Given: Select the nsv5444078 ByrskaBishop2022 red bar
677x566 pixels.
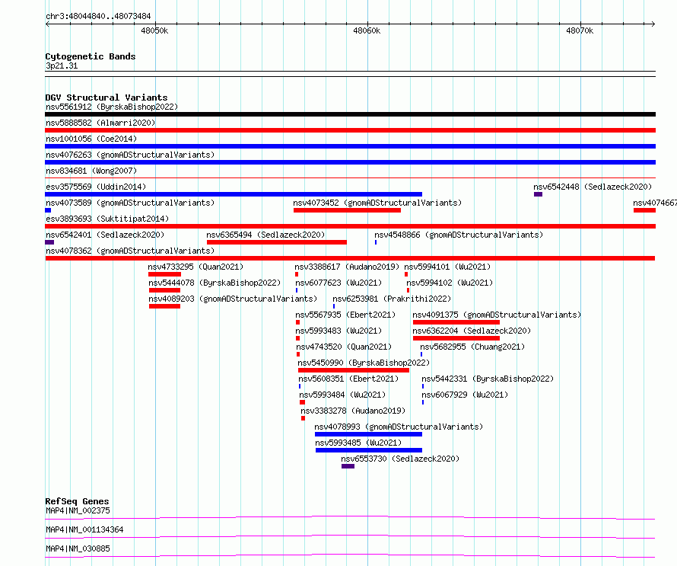Looking at the screenshot, I should pos(164,290).
